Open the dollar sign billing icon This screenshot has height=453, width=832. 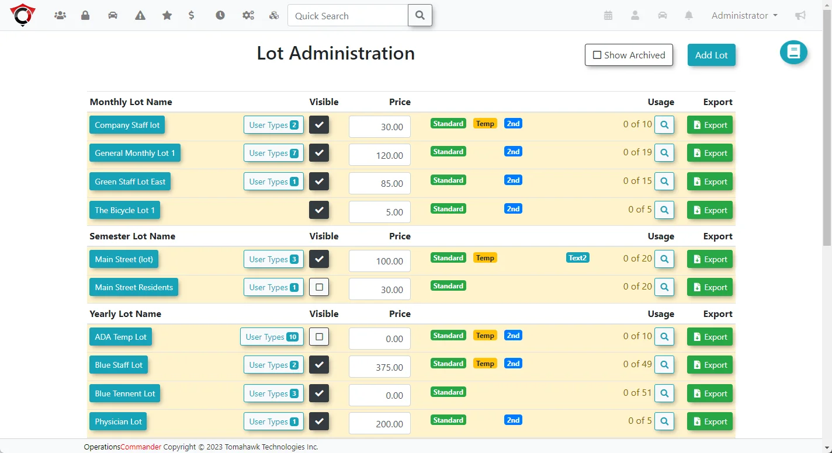click(192, 15)
